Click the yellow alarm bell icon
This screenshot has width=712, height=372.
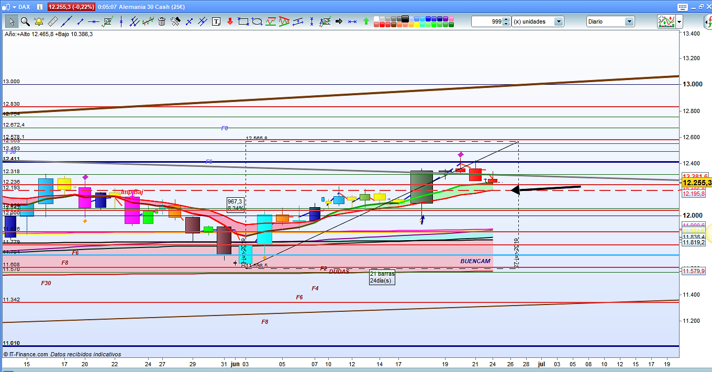point(39,21)
